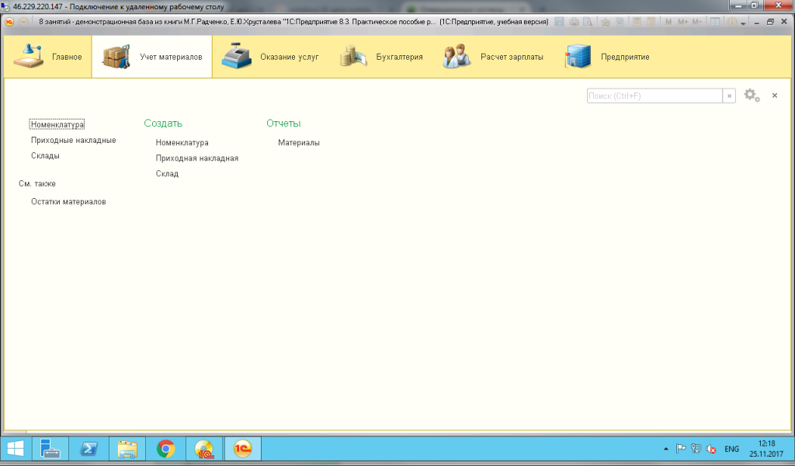Viewport: 795px width, 466px height.
Task: Switch to the Оказание услуг section
Action: tap(269, 57)
